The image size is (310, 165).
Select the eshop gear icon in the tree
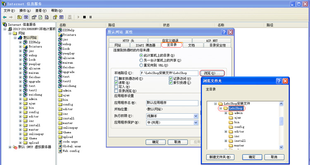25,55
